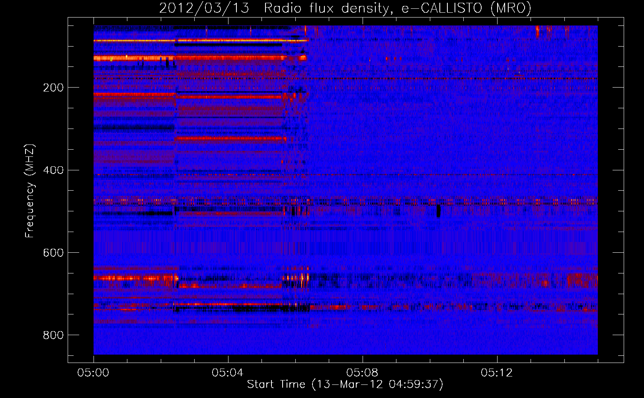644x398 pixels.
Task: Click the 05:00 time tick label
Action: 94,373
